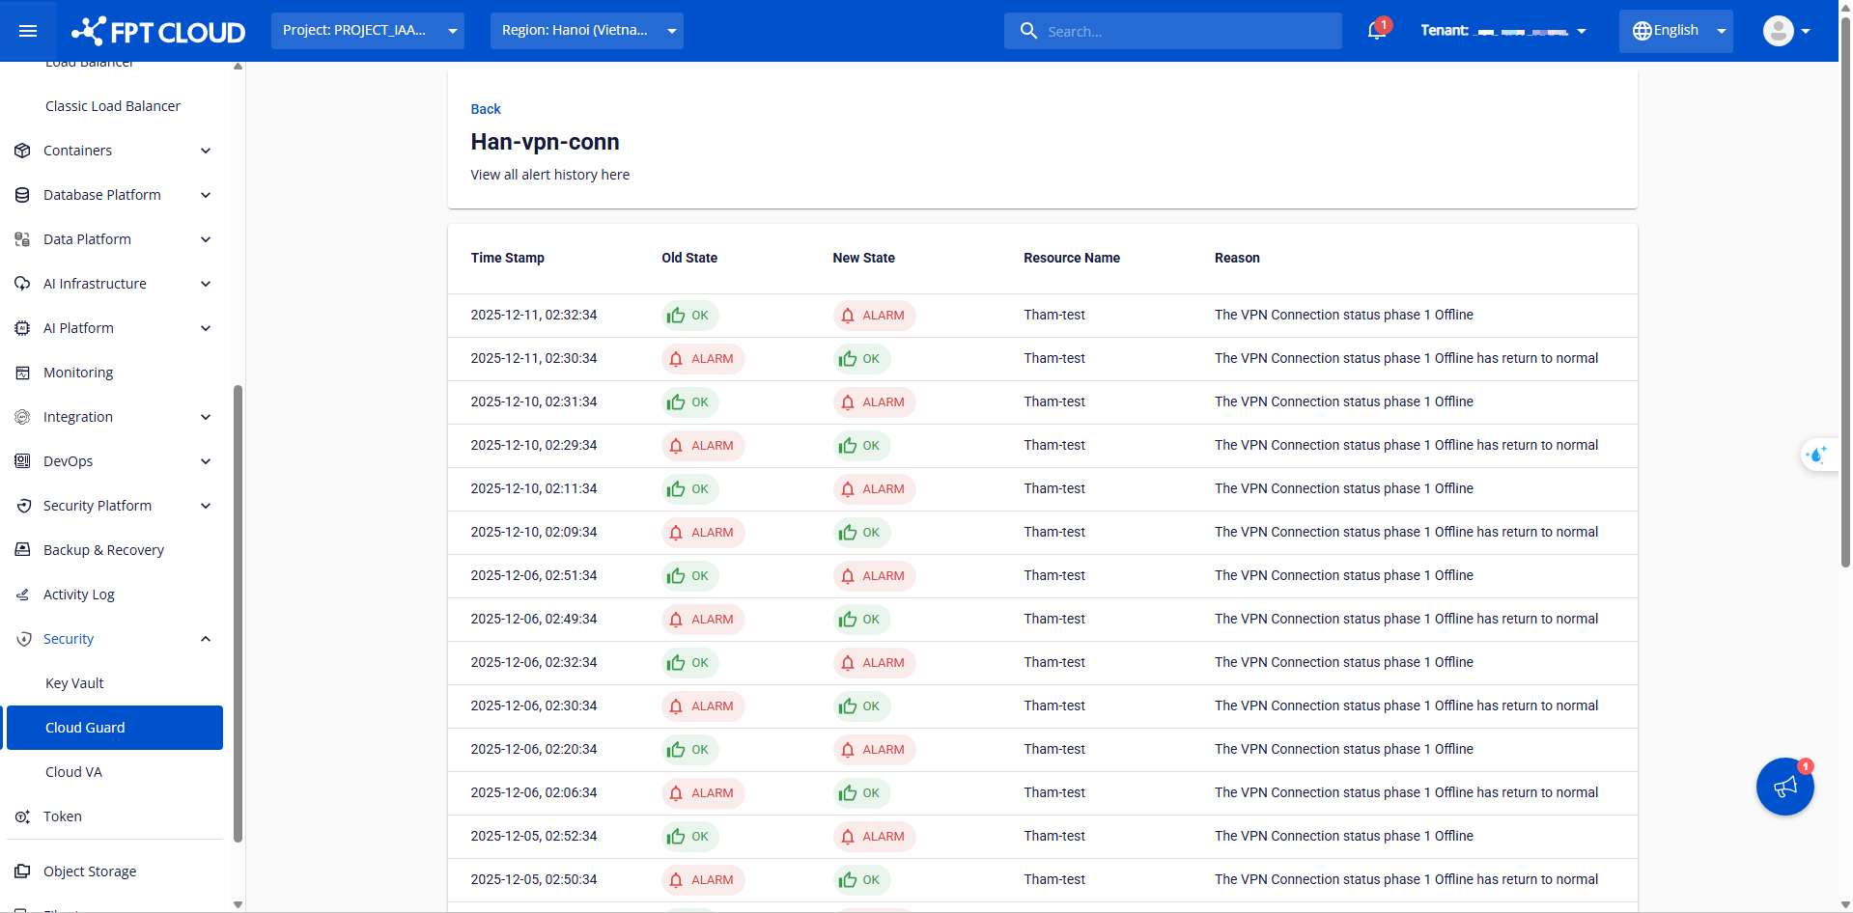
Task: Expand the Containers menu chevron
Action: click(x=206, y=151)
